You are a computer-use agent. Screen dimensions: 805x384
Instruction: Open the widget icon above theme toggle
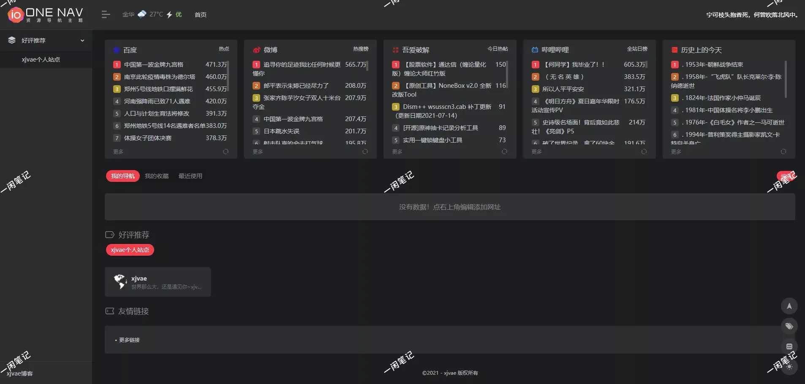coord(789,346)
